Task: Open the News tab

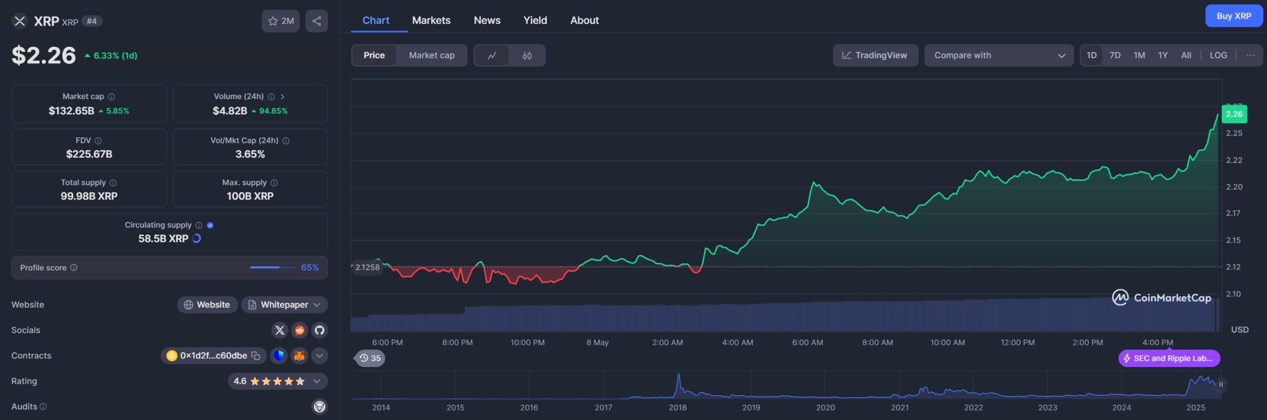Action: (x=487, y=20)
